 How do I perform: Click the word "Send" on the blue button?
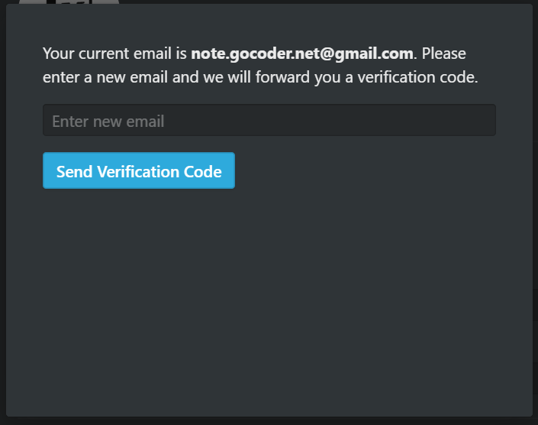tap(75, 171)
